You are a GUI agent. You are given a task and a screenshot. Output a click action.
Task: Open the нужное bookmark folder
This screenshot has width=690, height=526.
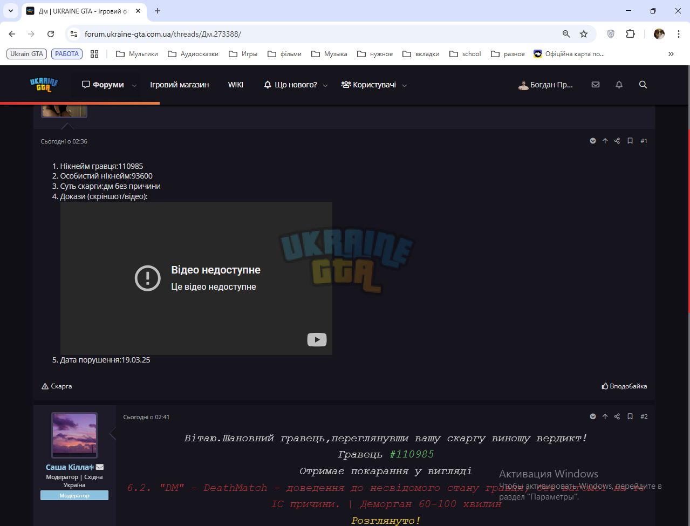375,54
